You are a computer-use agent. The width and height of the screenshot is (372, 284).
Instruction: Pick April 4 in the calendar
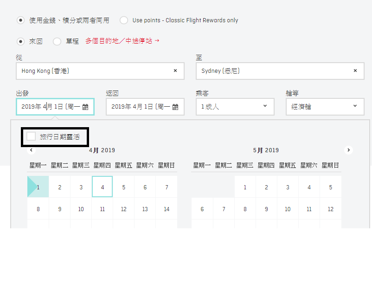coord(102,187)
